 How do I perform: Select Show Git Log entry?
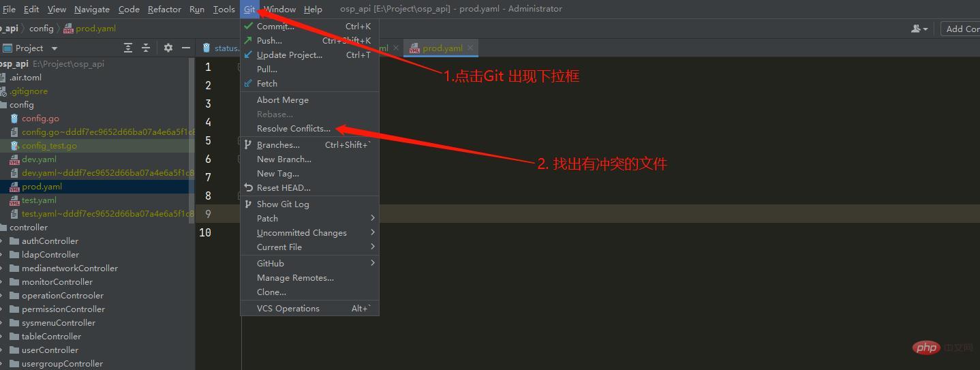tap(309, 204)
